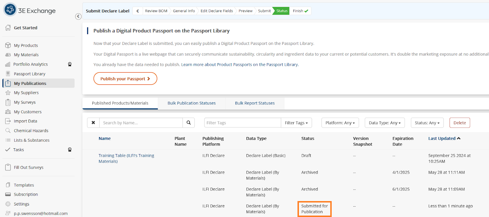Open the Training Table product link
This screenshot has width=489, height=217.
click(126, 158)
